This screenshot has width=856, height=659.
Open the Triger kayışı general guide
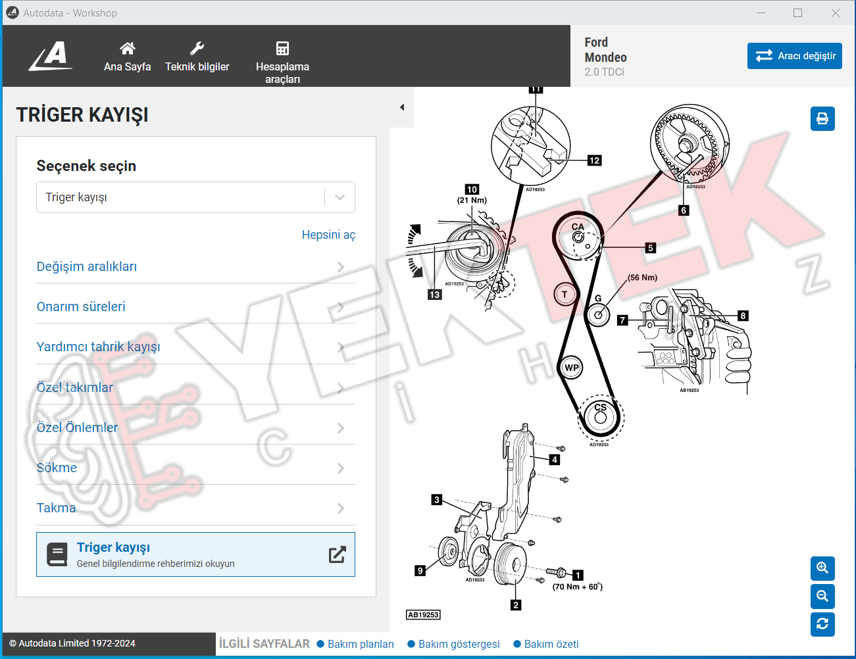[x=195, y=554]
